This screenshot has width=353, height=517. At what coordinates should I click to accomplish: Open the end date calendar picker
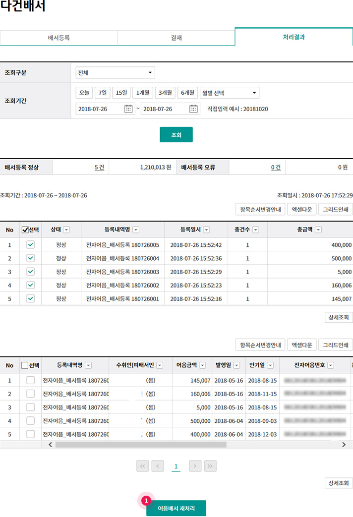click(x=193, y=109)
